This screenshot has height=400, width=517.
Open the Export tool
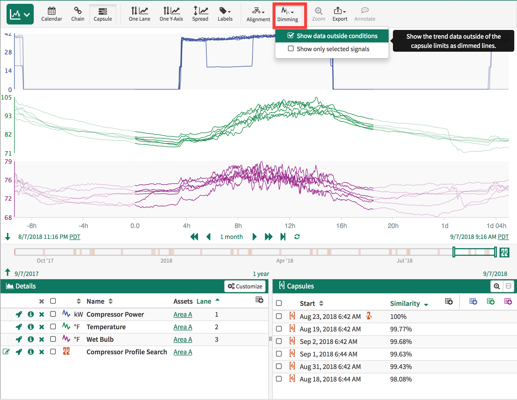[340, 14]
